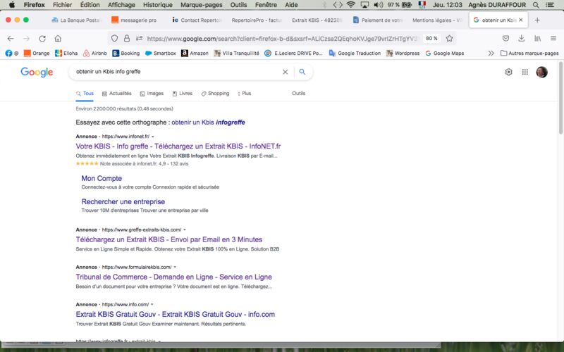The height and width of the screenshot is (352, 564).
Task: Open the Airbnb bookmark
Action: coord(95,54)
